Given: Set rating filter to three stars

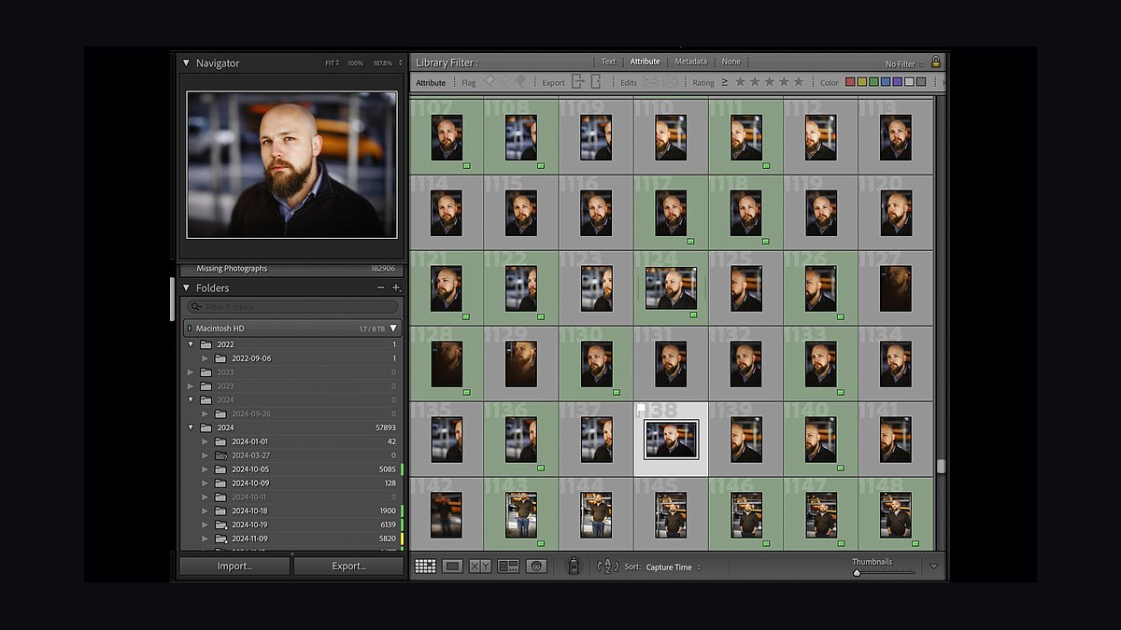Looking at the screenshot, I should [770, 82].
